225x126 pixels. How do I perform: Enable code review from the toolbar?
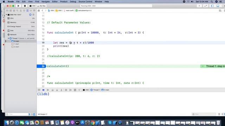coord(206,6)
